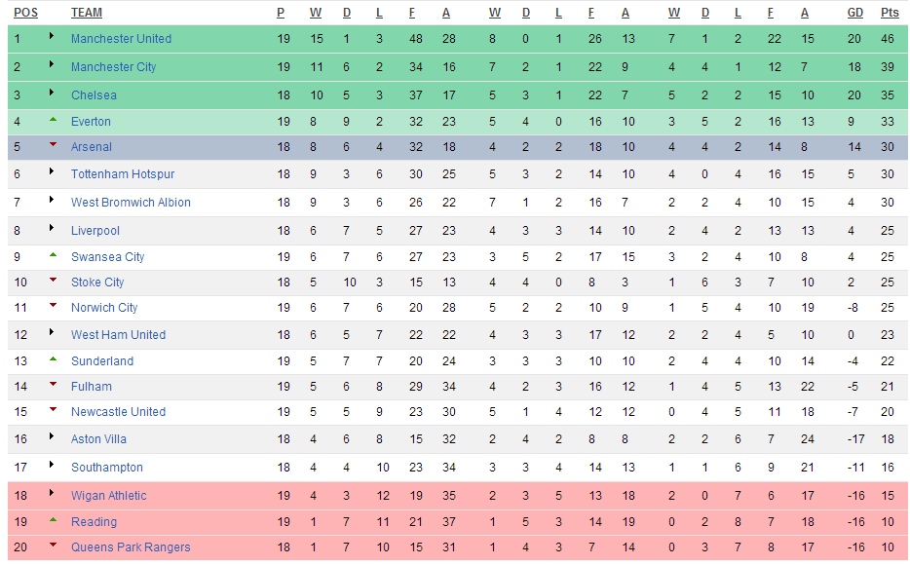Expand the Chelsea row arrow
The height and width of the screenshot is (565, 910).
coord(52,93)
